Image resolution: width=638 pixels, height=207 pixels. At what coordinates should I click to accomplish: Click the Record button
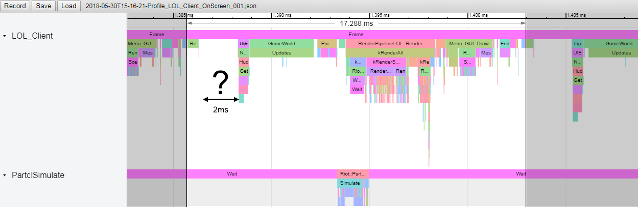coord(15,6)
